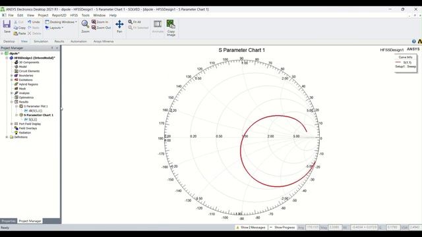Expand the Boundaries tree node
The image size is (422, 237).
(12, 76)
